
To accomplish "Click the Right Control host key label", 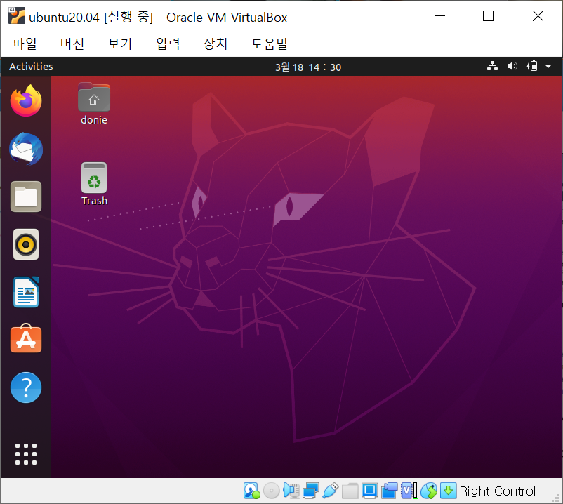I will [497, 491].
